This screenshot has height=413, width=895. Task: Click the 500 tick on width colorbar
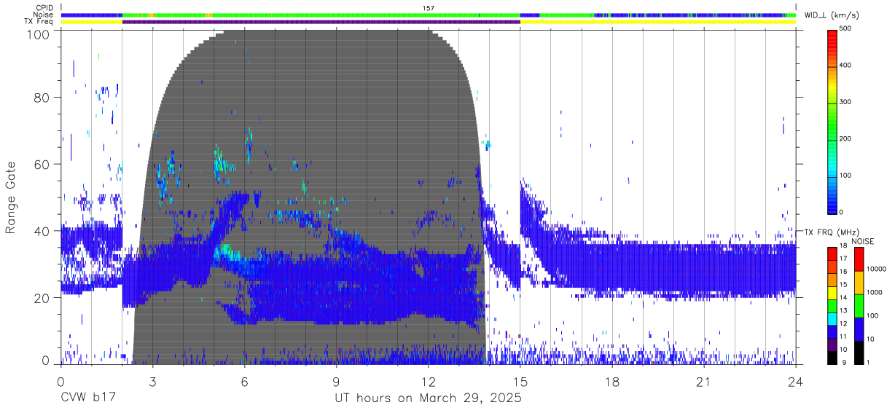click(846, 28)
